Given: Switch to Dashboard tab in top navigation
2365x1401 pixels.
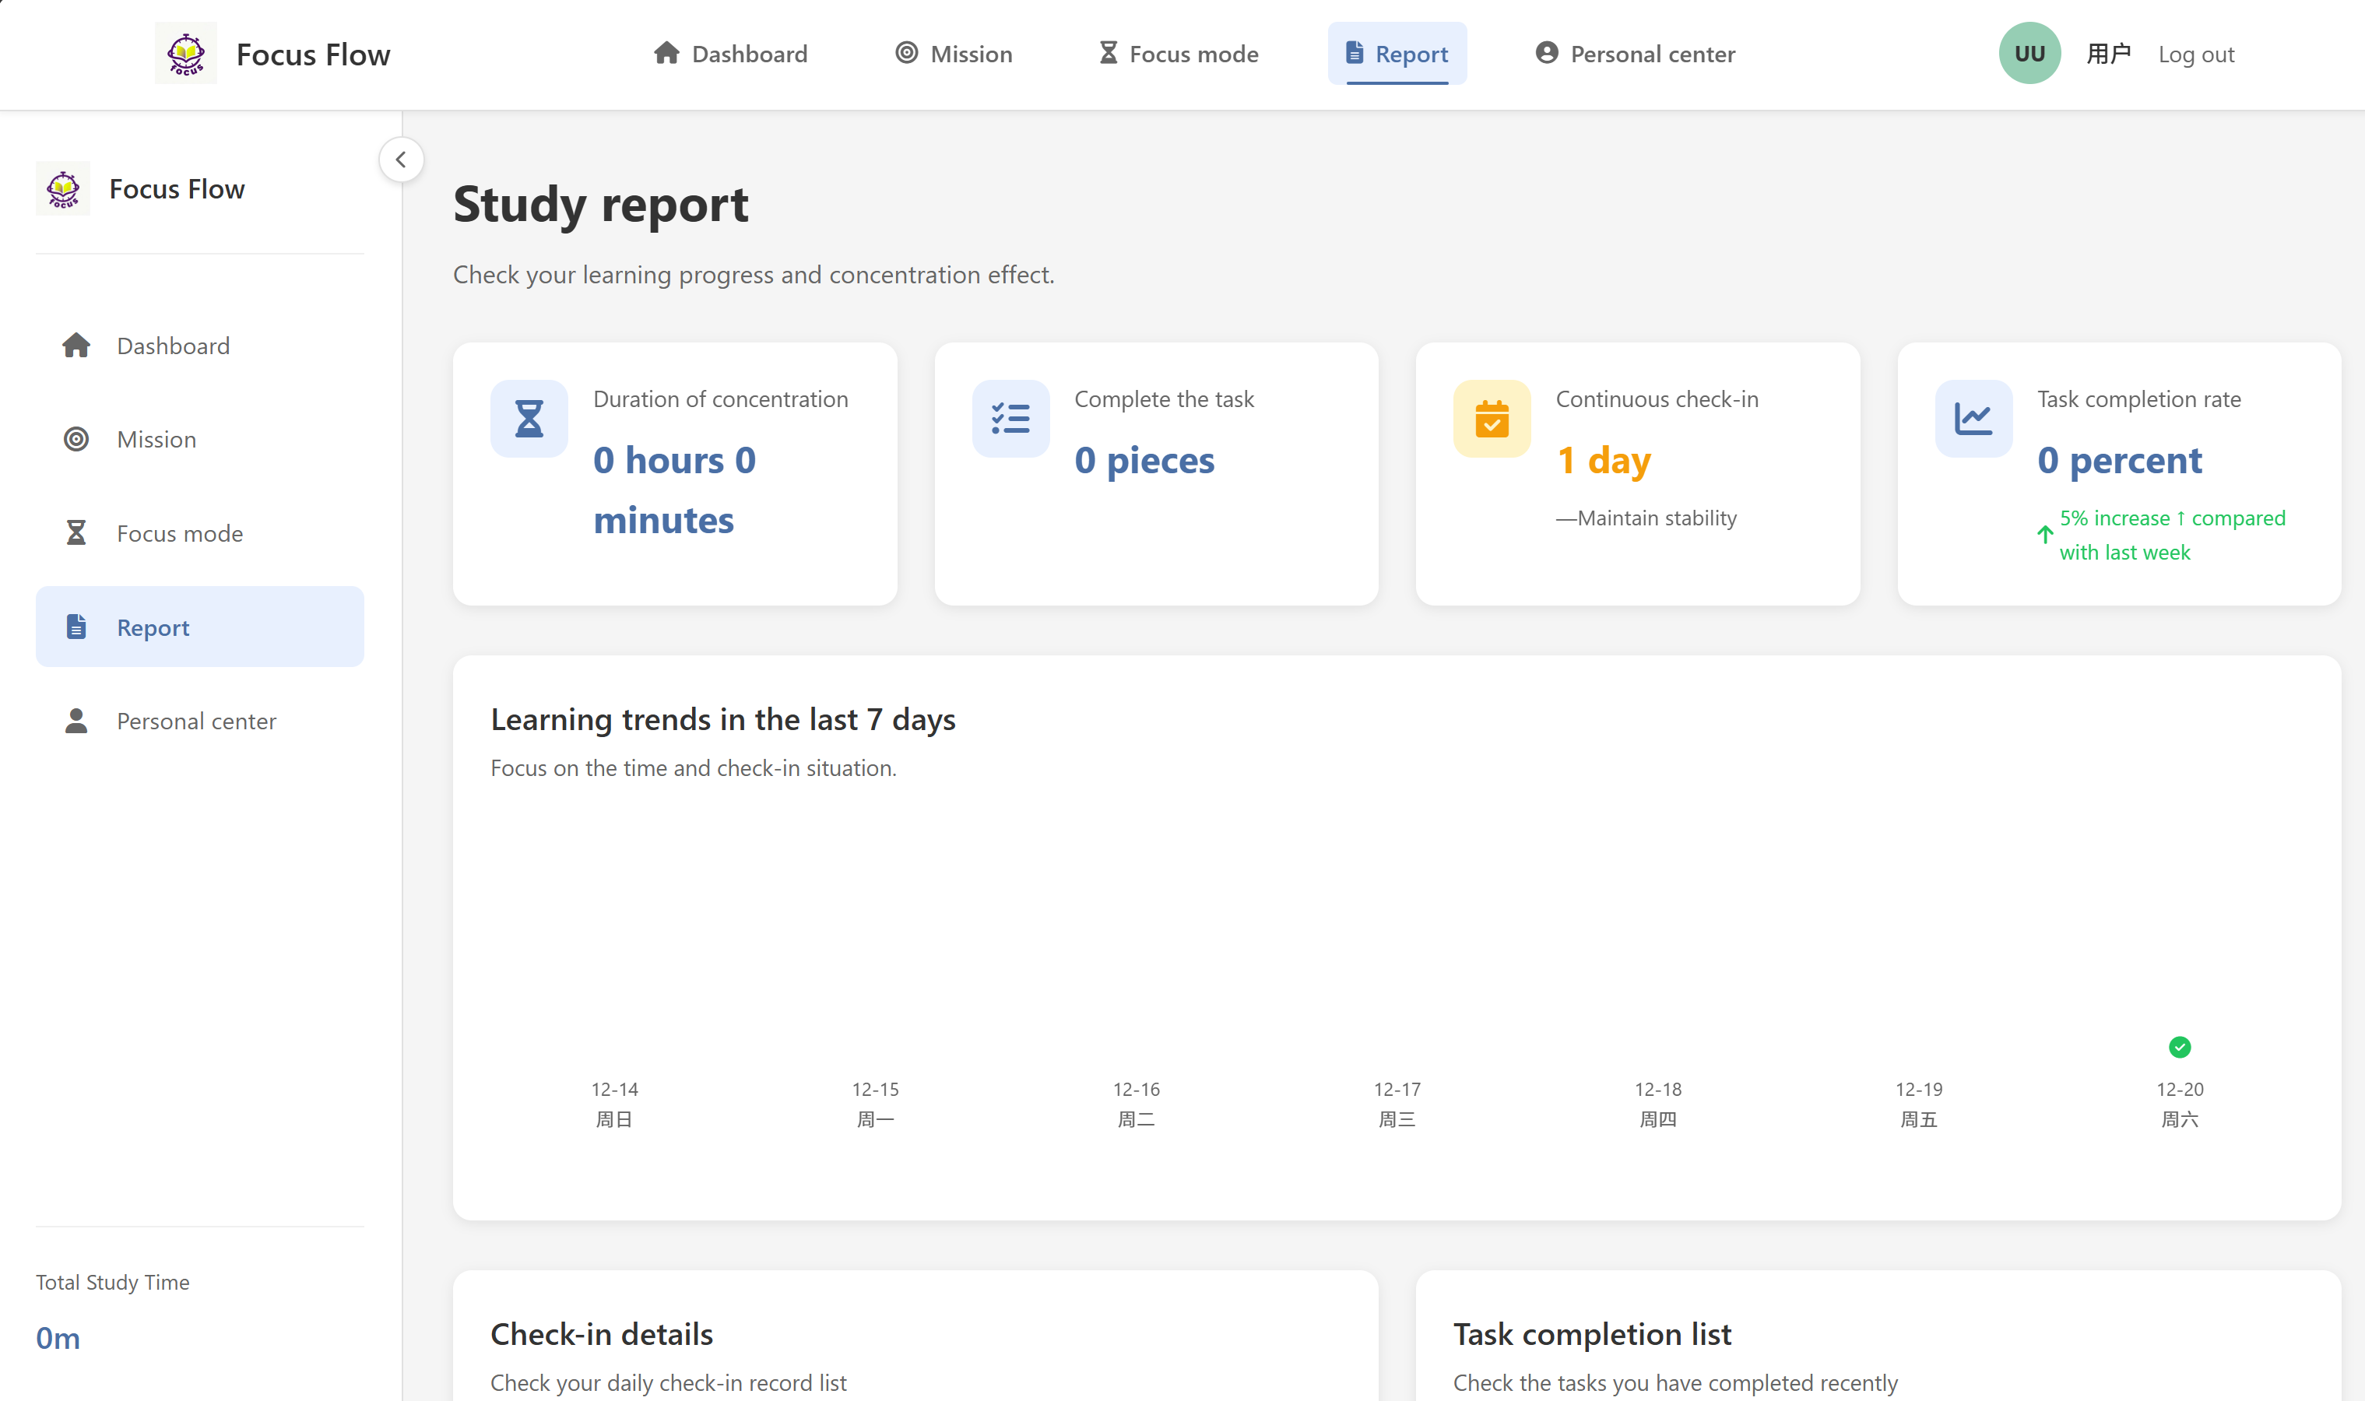Looking at the screenshot, I should point(731,54).
